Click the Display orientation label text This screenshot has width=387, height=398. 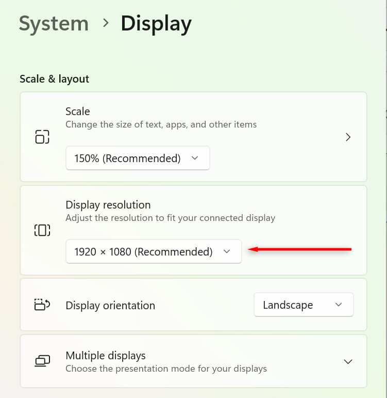pos(110,305)
